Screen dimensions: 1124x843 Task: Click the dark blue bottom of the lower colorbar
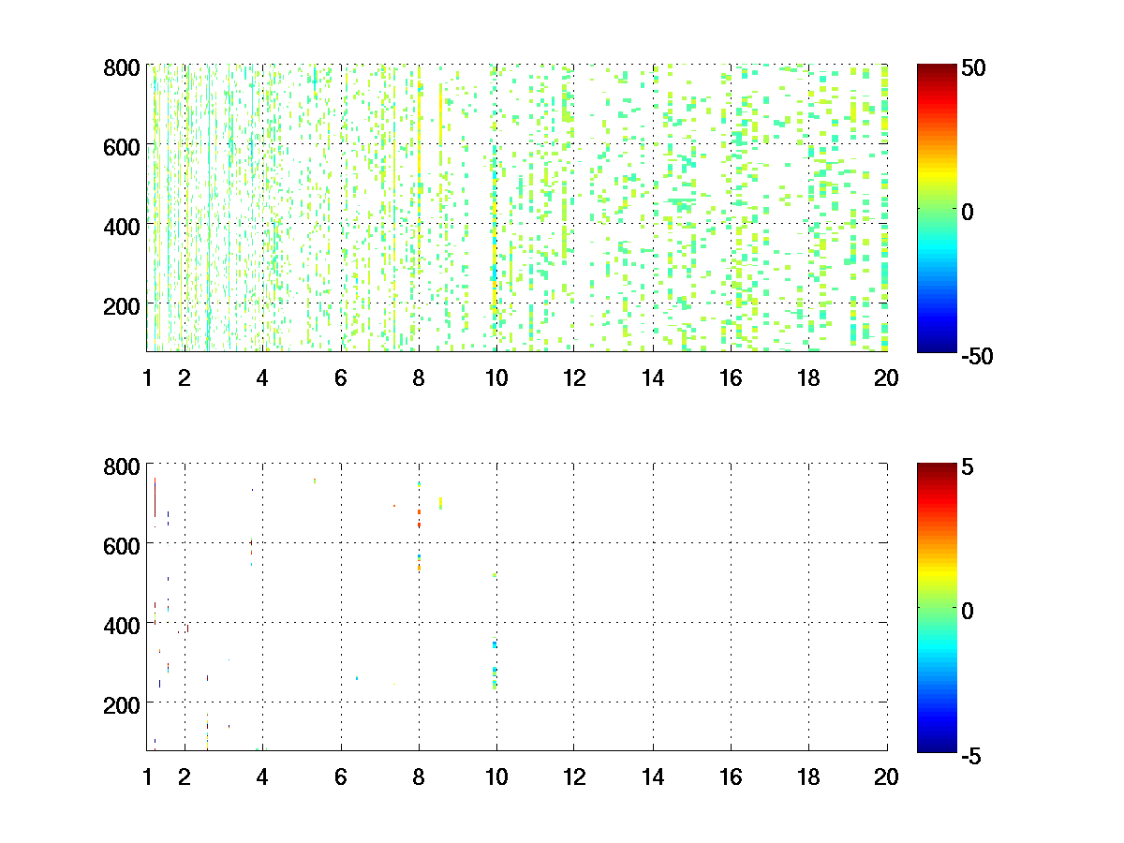tap(937, 747)
